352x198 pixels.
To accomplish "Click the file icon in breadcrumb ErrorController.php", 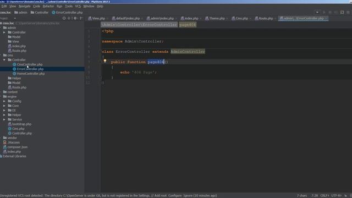I will click(x=54, y=13).
